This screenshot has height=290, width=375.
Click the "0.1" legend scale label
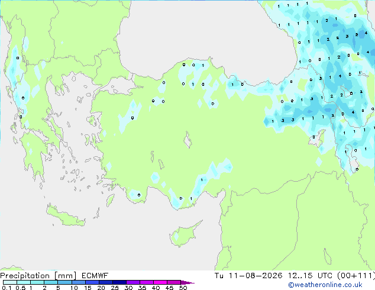pyautogui.click(x=7, y=288)
